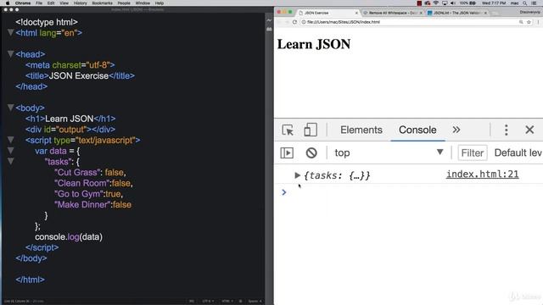Image resolution: width=543 pixels, height=305 pixels.
Task: Click the Chrome profile name button
Action: click(x=529, y=12)
